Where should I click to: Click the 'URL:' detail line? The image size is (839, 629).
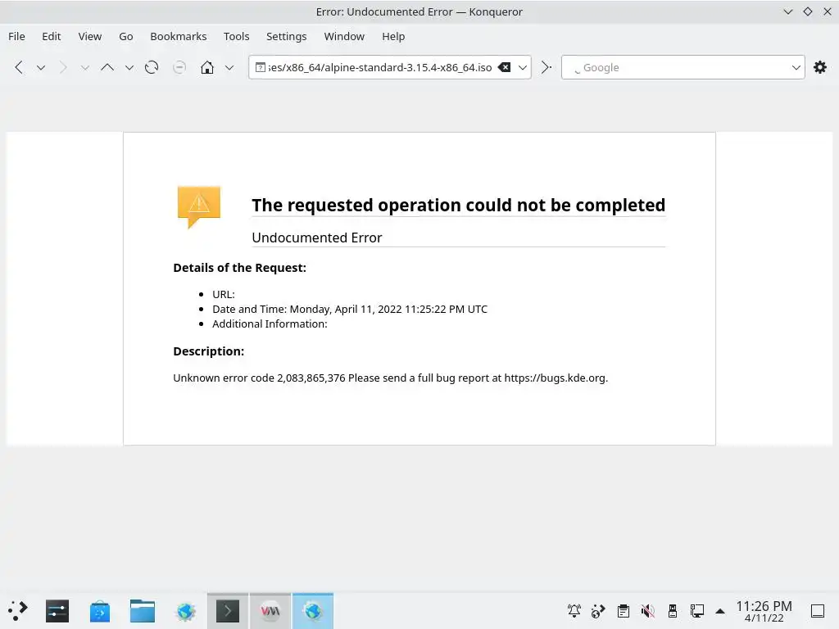pyautogui.click(x=224, y=294)
